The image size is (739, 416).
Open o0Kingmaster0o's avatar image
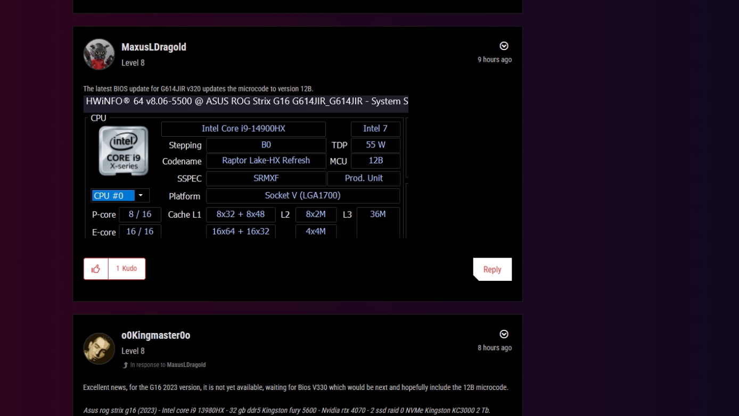click(99, 348)
